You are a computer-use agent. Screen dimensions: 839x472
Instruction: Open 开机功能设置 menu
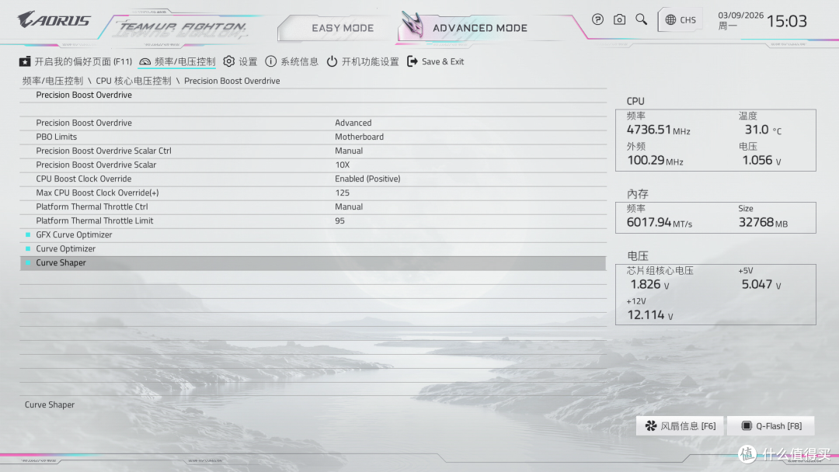[x=363, y=61]
